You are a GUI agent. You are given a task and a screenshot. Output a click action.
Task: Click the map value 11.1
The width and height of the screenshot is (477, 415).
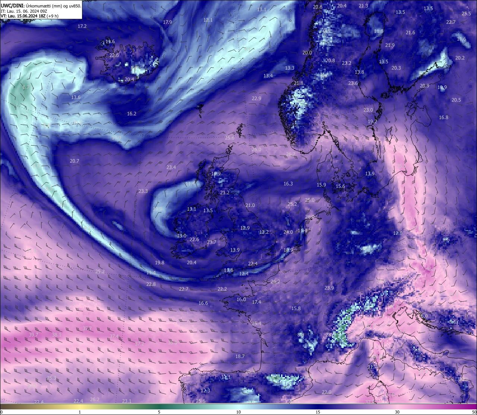point(226,377)
